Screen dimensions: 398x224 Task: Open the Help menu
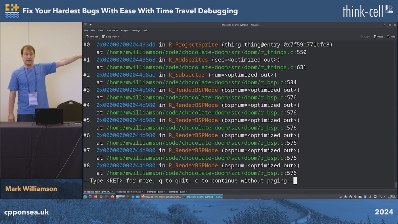146,30
